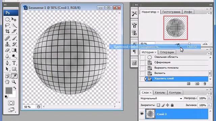The image size is (216, 121).
Task: Set history brush source for Овальная область
Action: (142, 57)
